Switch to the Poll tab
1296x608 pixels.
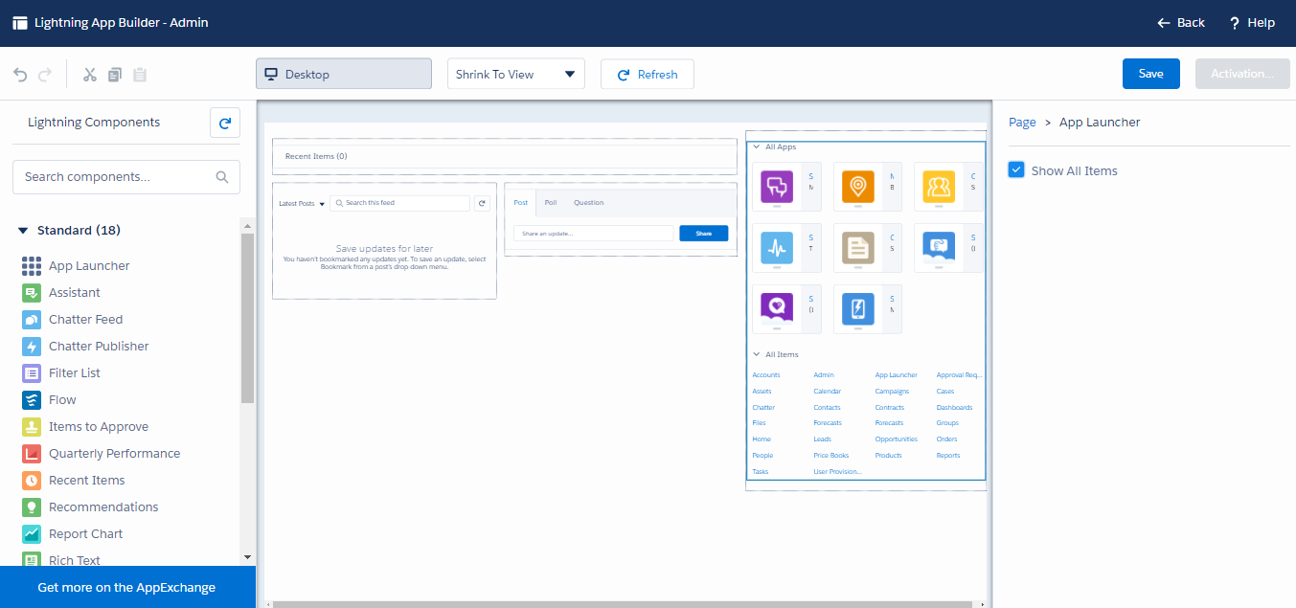[x=551, y=203]
